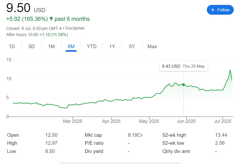Show the 1Y price chart
Viewport: 250px width, 164px height.
[112, 47]
